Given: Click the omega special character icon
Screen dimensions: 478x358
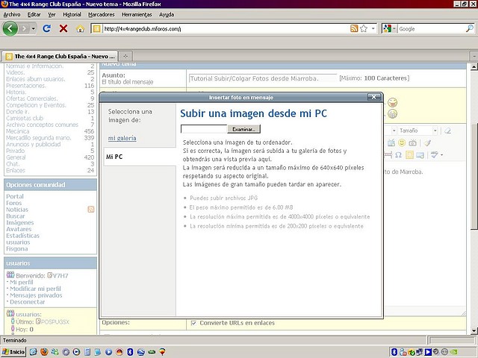Looking at the screenshot, I should 398,155.
